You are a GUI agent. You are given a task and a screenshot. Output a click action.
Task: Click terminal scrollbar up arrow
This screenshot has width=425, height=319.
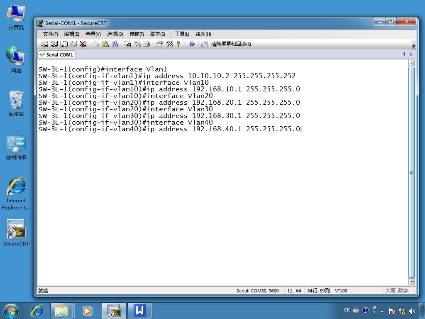coord(411,63)
